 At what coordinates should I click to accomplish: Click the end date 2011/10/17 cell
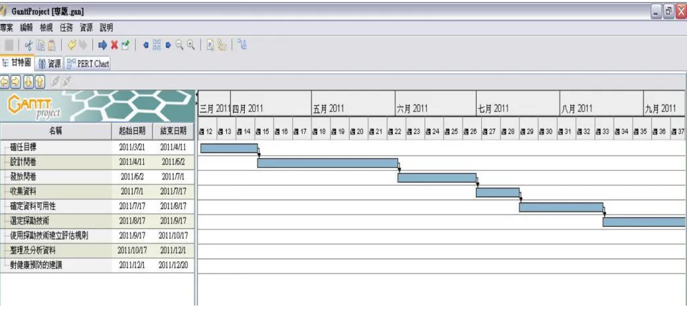pyautogui.click(x=173, y=236)
